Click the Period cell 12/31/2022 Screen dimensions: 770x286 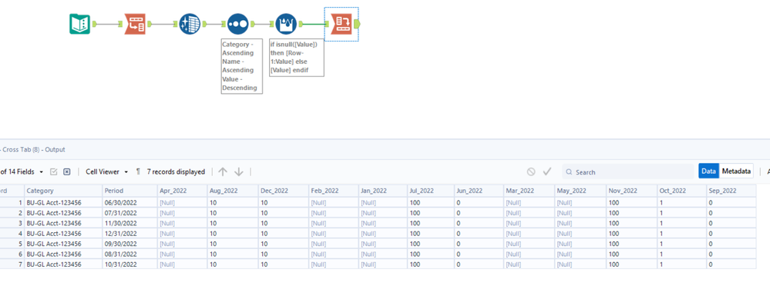129,233
